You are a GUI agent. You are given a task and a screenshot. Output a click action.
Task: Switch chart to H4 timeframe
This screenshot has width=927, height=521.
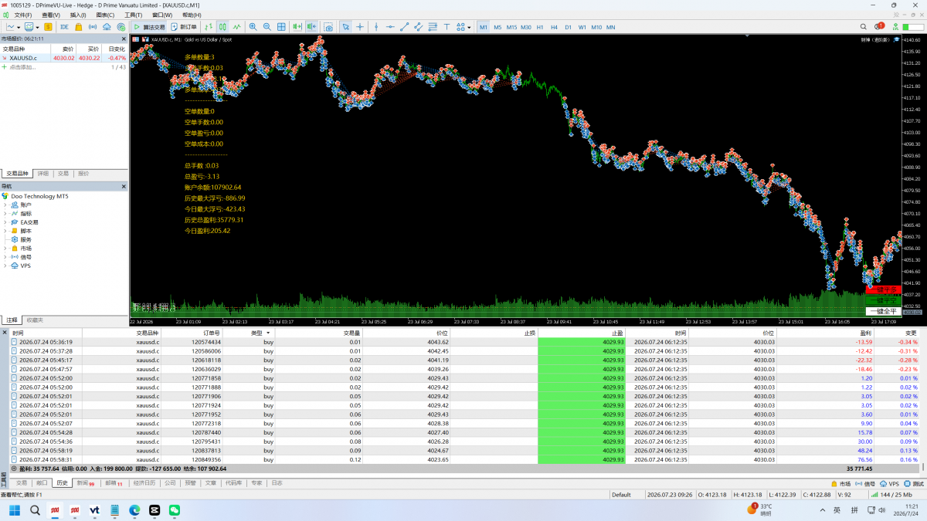coord(554,27)
